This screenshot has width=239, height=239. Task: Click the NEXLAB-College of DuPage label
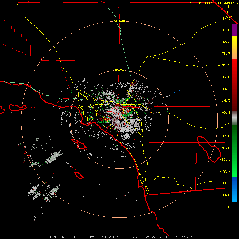(214, 3)
